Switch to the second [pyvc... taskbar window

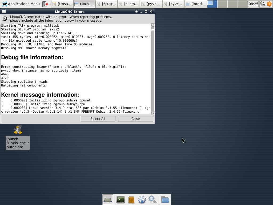point(173,4)
